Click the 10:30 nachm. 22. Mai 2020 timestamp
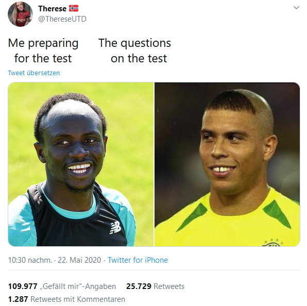The width and height of the screenshot is (307, 306). 55,260
